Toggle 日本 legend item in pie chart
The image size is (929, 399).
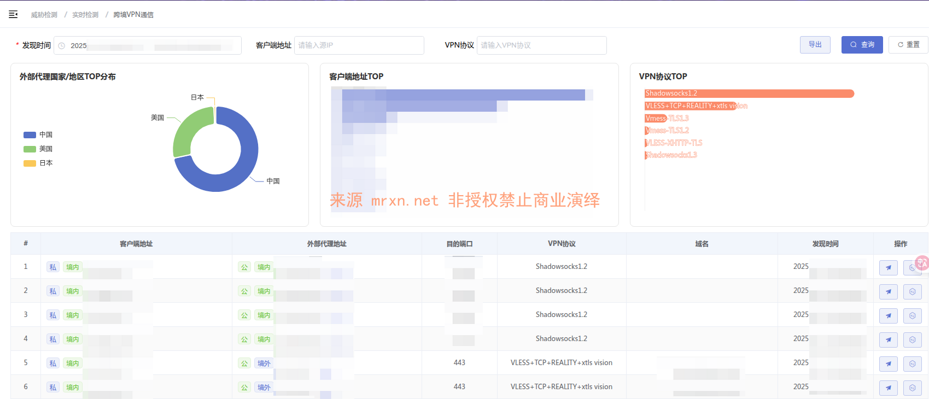[x=38, y=163]
